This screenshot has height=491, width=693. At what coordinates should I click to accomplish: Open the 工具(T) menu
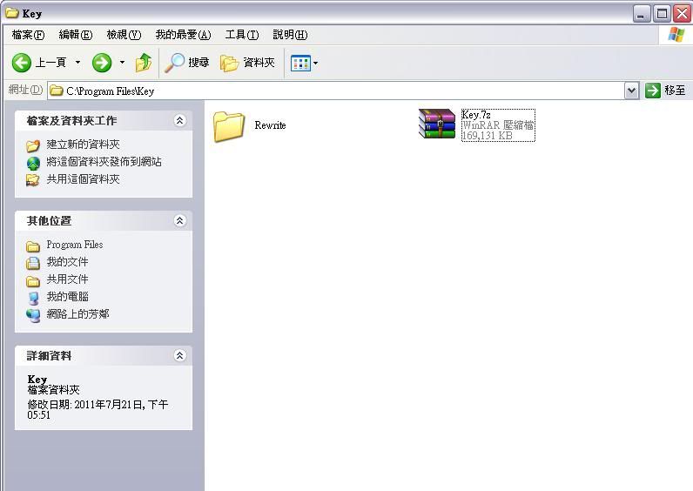pyautogui.click(x=241, y=35)
